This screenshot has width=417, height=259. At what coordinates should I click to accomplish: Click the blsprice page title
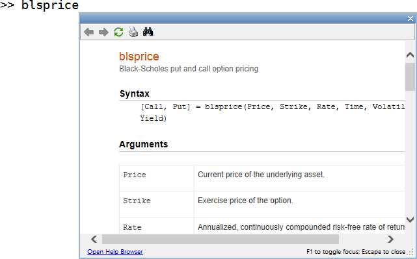tap(139, 56)
